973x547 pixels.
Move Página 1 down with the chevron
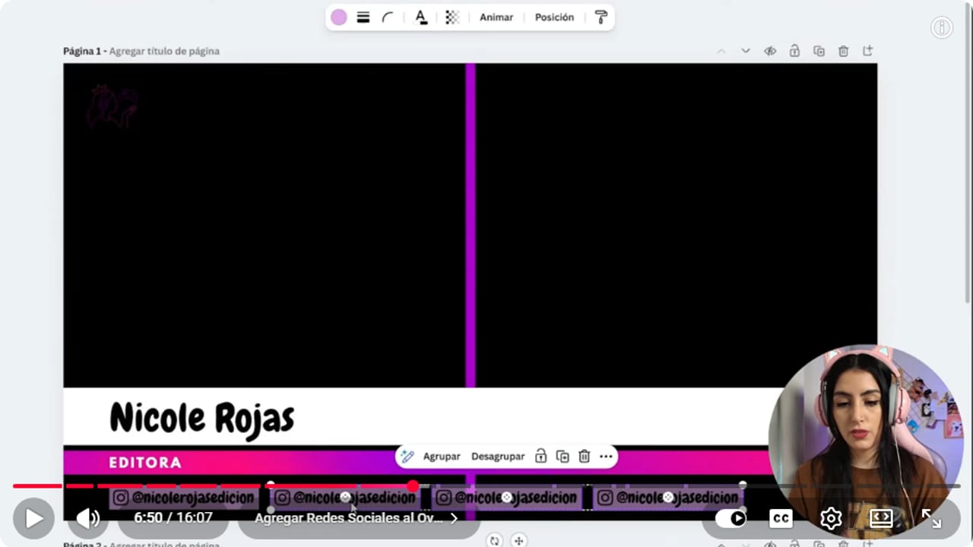[x=746, y=51]
